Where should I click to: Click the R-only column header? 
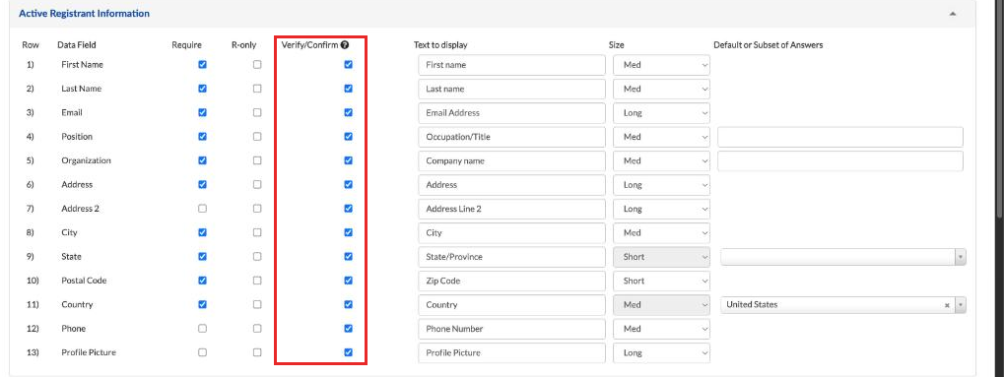point(244,45)
